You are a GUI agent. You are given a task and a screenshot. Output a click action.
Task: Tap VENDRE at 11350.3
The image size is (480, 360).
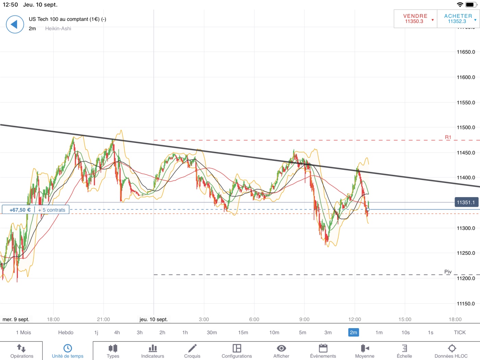click(415, 19)
